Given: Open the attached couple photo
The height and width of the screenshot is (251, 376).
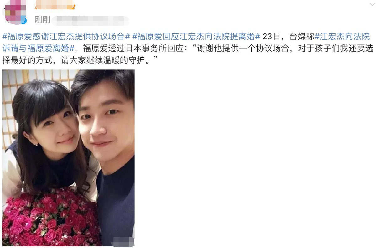Looking at the screenshot, I should (x=68, y=158).
